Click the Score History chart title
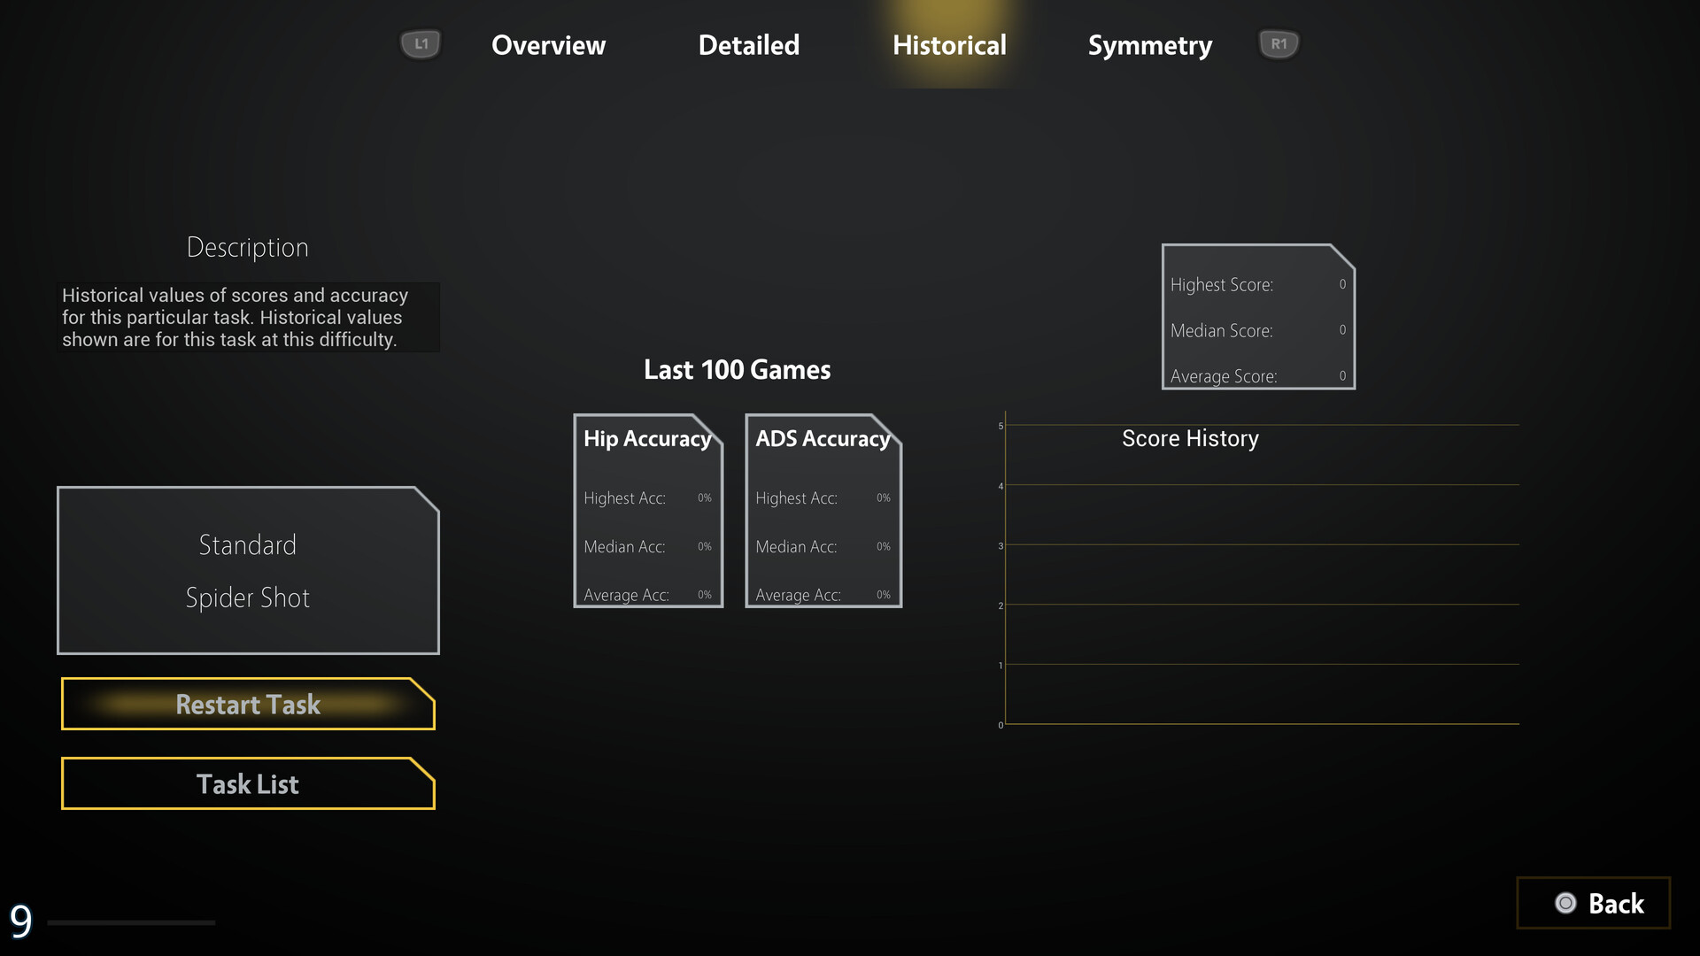This screenshot has height=956, width=1700. 1190,438
